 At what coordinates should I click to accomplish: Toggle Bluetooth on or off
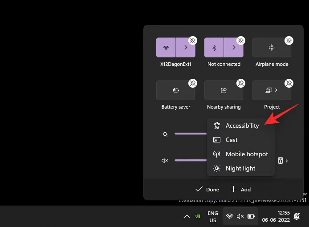click(214, 48)
